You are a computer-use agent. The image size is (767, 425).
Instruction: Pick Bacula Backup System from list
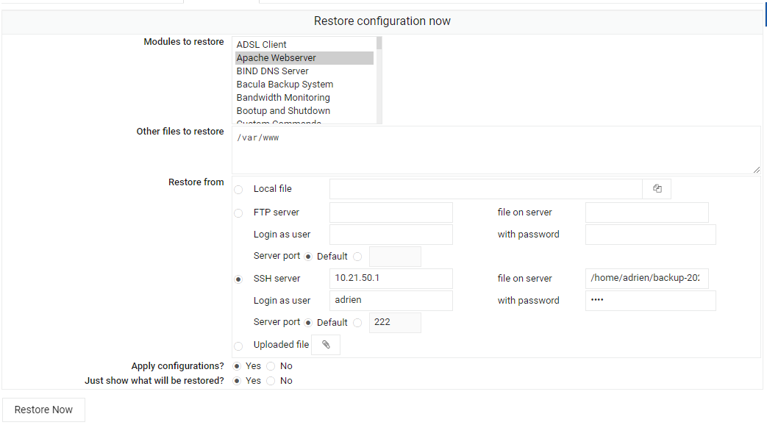pyautogui.click(x=285, y=85)
